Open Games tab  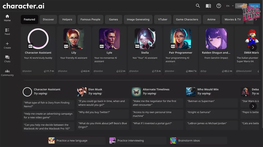coord(113,19)
